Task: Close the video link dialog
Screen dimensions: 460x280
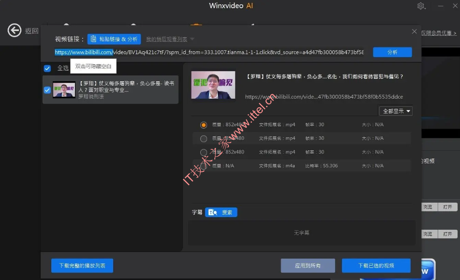Action: point(414,31)
